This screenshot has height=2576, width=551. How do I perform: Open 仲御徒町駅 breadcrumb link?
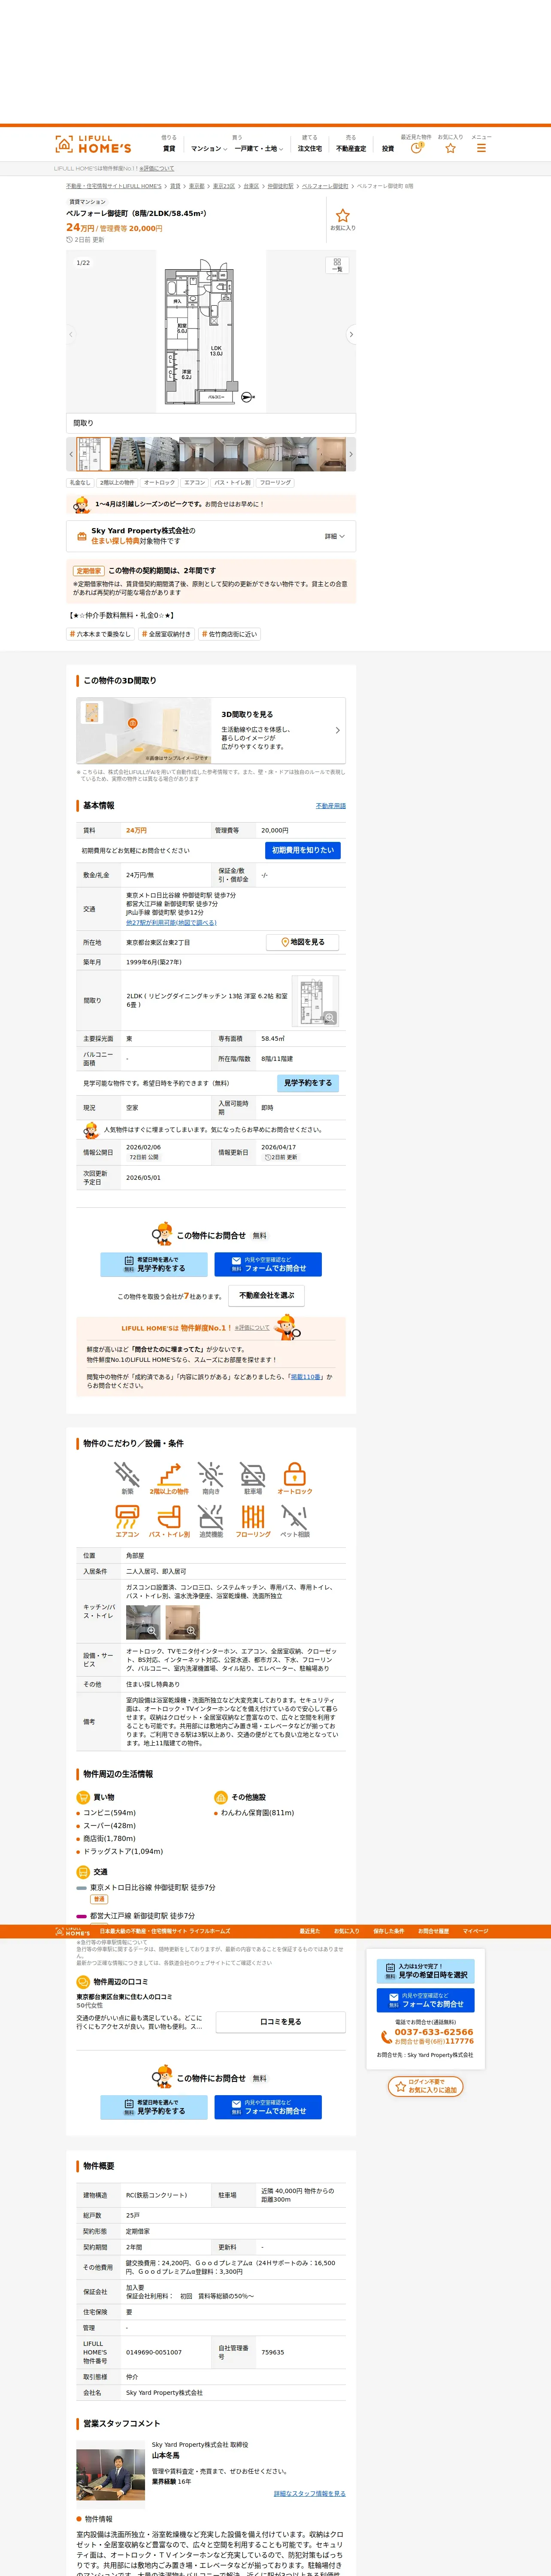point(280,186)
